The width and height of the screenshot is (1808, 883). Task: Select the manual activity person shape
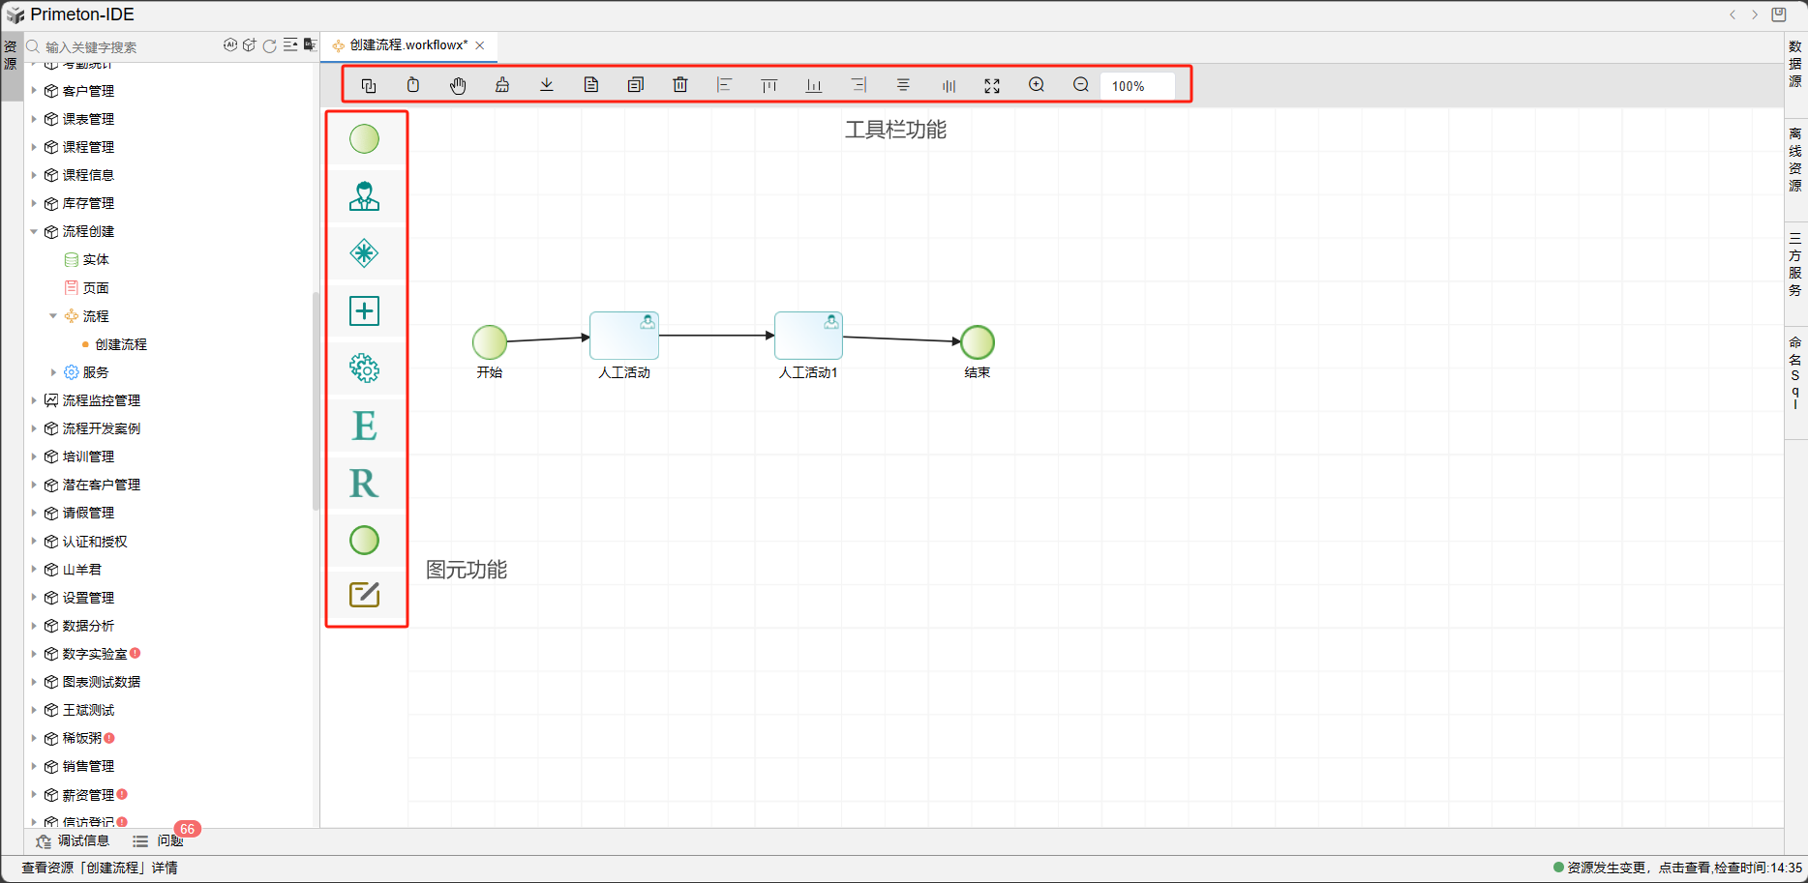point(364,196)
